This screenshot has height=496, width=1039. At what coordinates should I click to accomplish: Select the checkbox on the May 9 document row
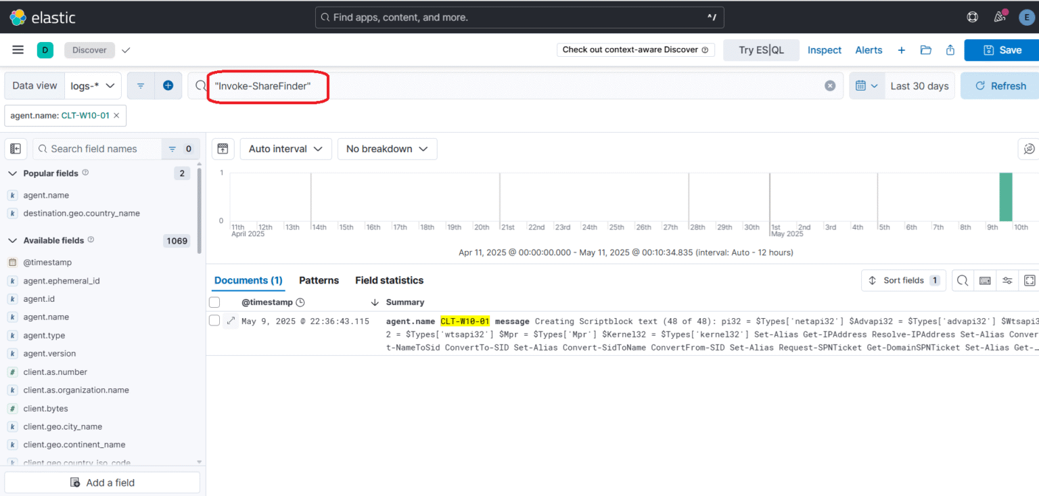(x=214, y=320)
